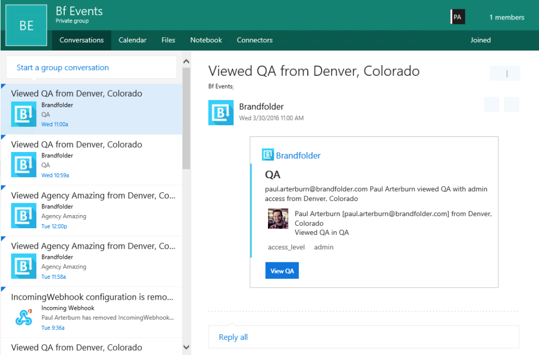
Task: Click the Bf Events group title
Action: (79, 11)
